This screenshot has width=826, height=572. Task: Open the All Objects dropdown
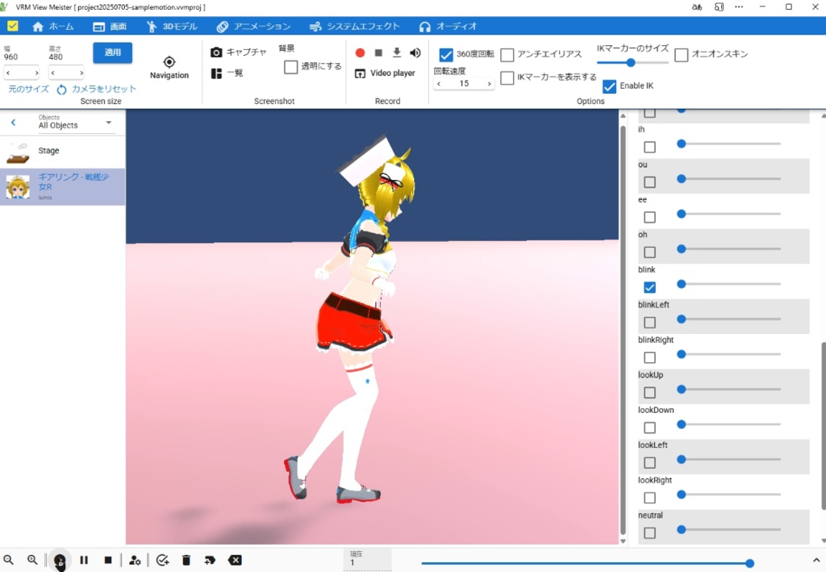click(76, 123)
